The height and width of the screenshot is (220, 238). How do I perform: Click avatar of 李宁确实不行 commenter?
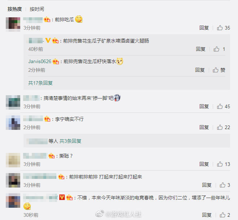pos(13,123)
